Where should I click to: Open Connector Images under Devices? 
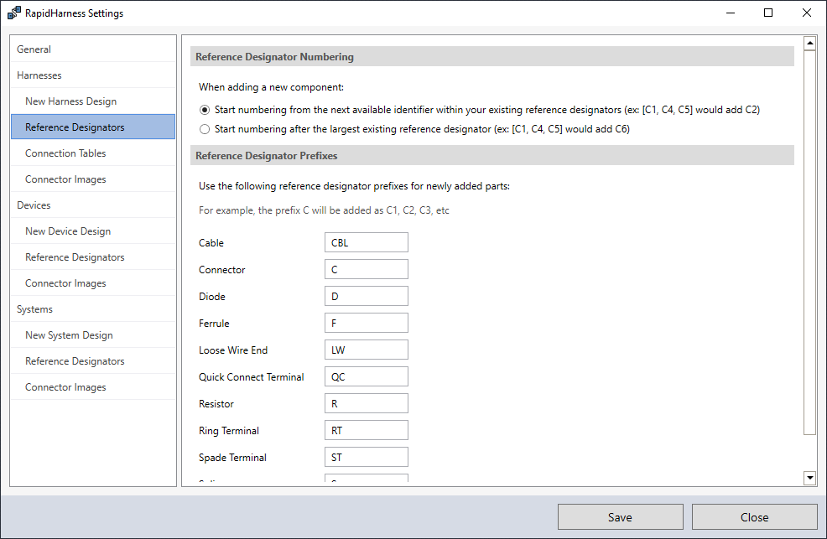(x=93, y=283)
